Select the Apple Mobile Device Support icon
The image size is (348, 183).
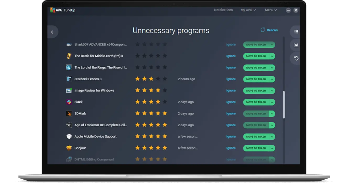click(69, 136)
